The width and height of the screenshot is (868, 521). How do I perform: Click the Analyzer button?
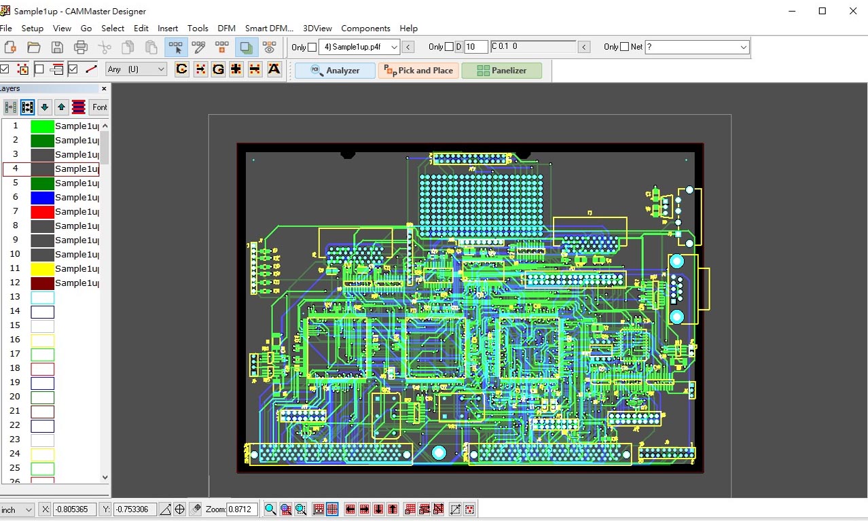[x=335, y=70]
